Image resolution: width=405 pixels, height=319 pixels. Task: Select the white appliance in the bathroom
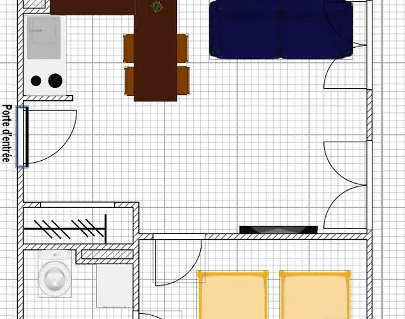point(115,286)
